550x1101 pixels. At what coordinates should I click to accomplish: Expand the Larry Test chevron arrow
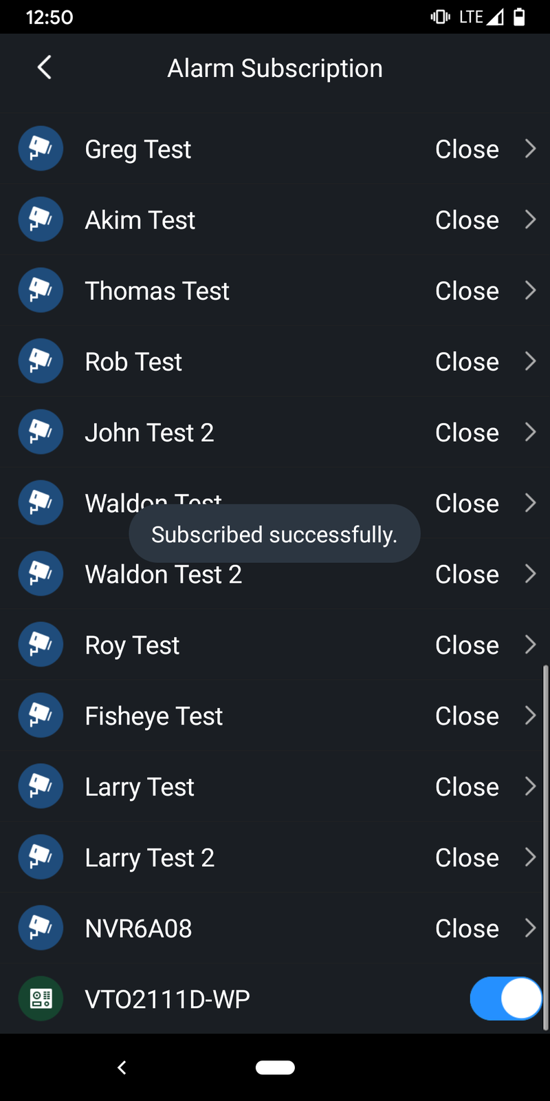530,787
